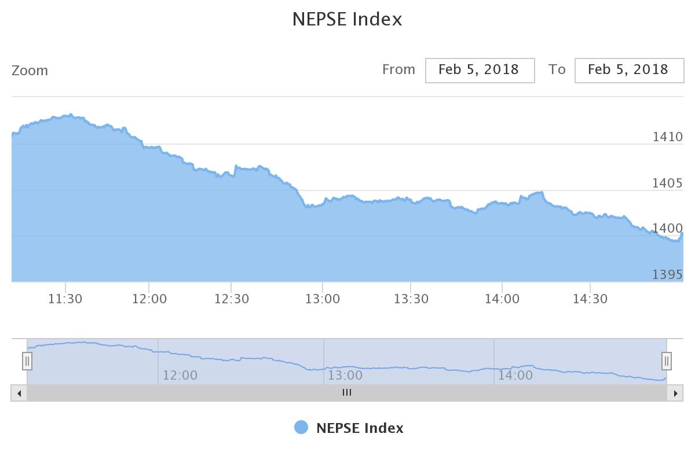
Task: Click the 14:00 marker in navigator
Action: pos(515,375)
